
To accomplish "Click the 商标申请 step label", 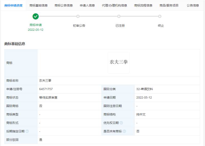I will 36,25.
